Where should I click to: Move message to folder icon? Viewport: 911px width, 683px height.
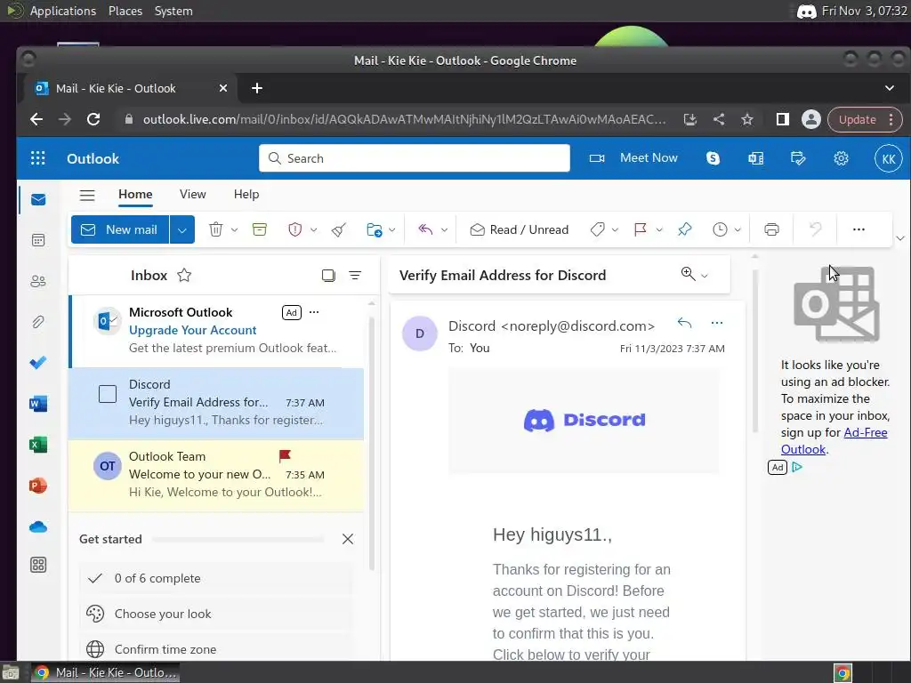(x=375, y=229)
